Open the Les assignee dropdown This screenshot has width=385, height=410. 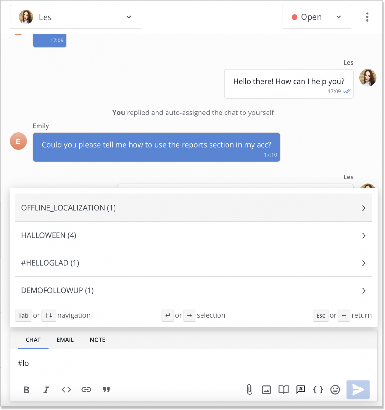click(75, 17)
